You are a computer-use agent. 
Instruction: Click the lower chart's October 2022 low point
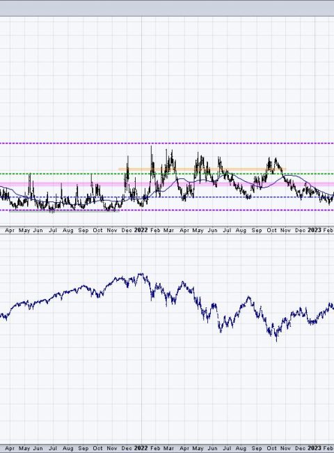pyautogui.click(x=276, y=340)
